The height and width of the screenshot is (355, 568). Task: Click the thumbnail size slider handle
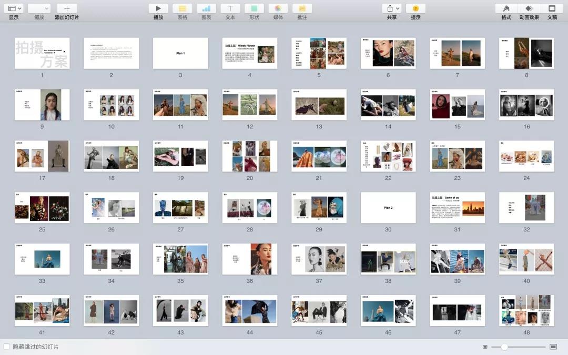(504, 347)
